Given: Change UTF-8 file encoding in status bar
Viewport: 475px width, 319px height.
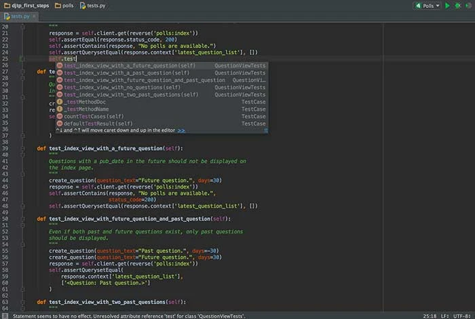Looking at the screenshot, I should pos(461,316).
